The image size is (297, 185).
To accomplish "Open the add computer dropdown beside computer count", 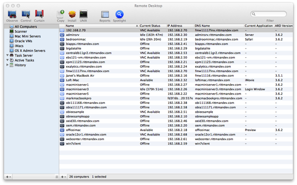I will tap(63, 177).
